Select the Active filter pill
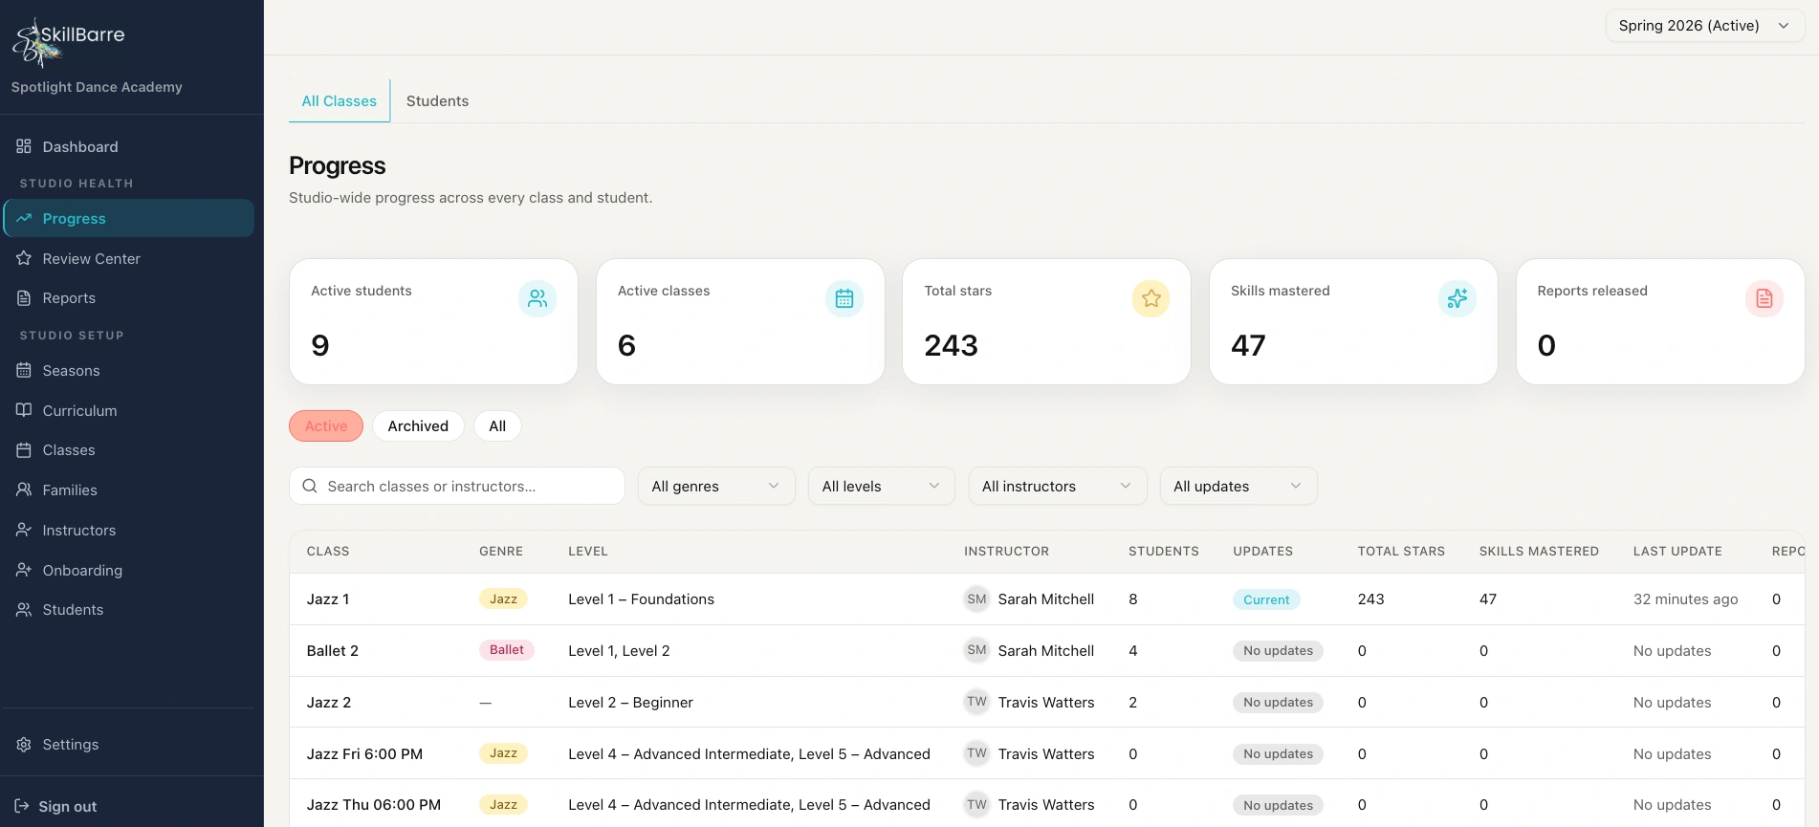Image resolution: width=1819 pixels, height=827 pixels. click(326, 425)
